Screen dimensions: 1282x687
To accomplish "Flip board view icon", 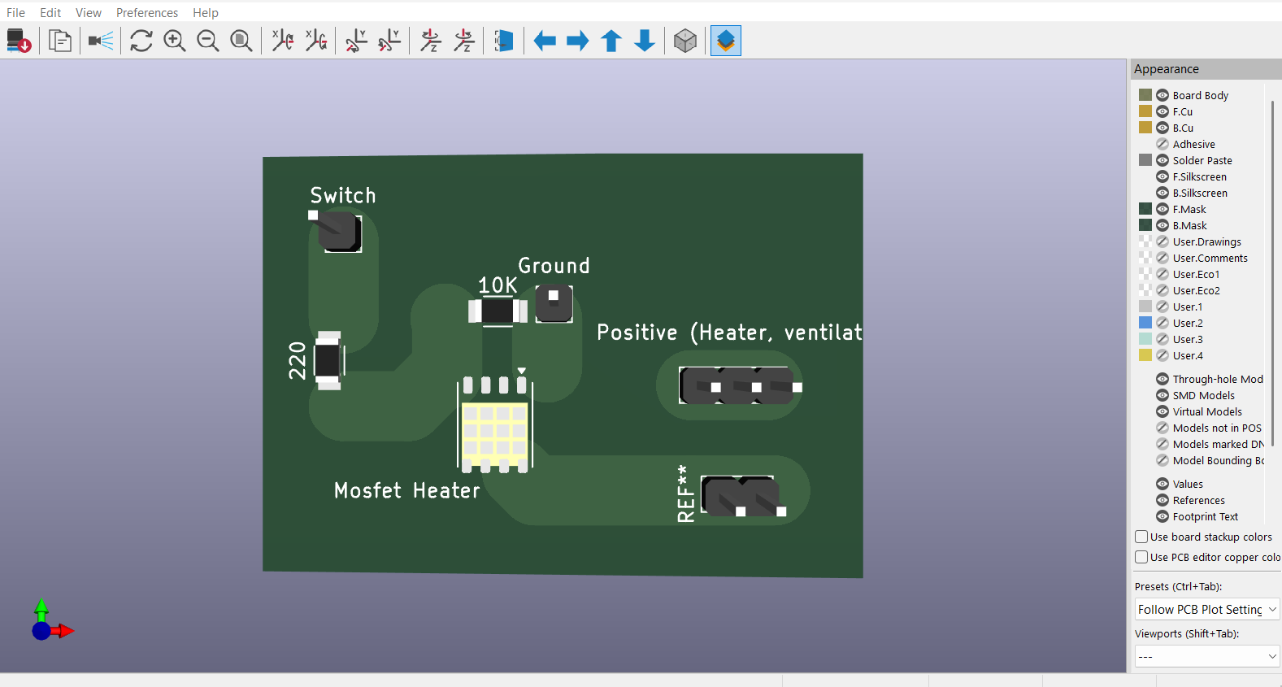I will (504, 41).
